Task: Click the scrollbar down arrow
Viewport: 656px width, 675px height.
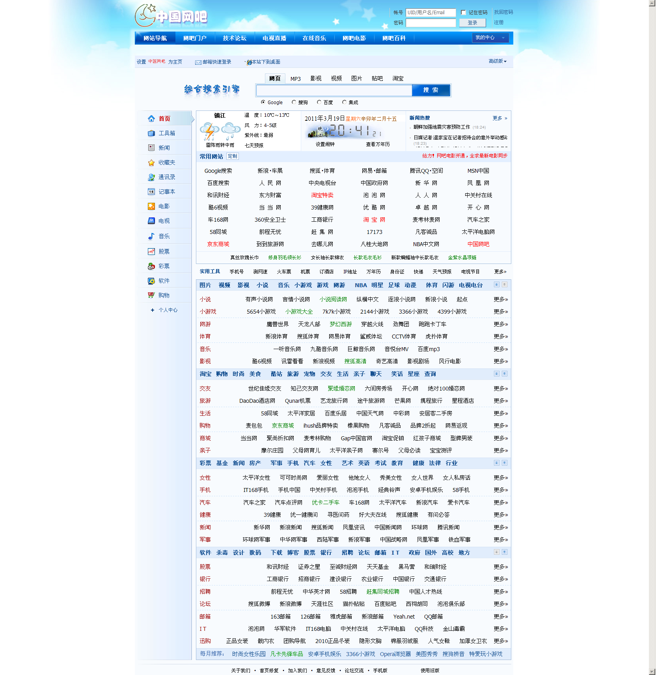Action: tap(652, 672)
